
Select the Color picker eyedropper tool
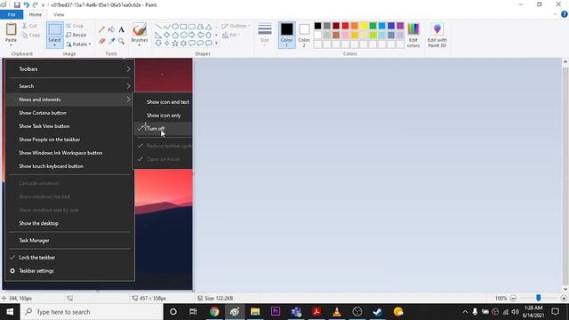[x=111, y=42]
